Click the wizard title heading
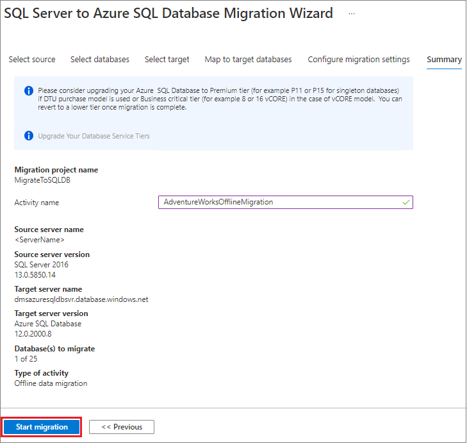Screen dimensions: 467x443 point(168,13)
